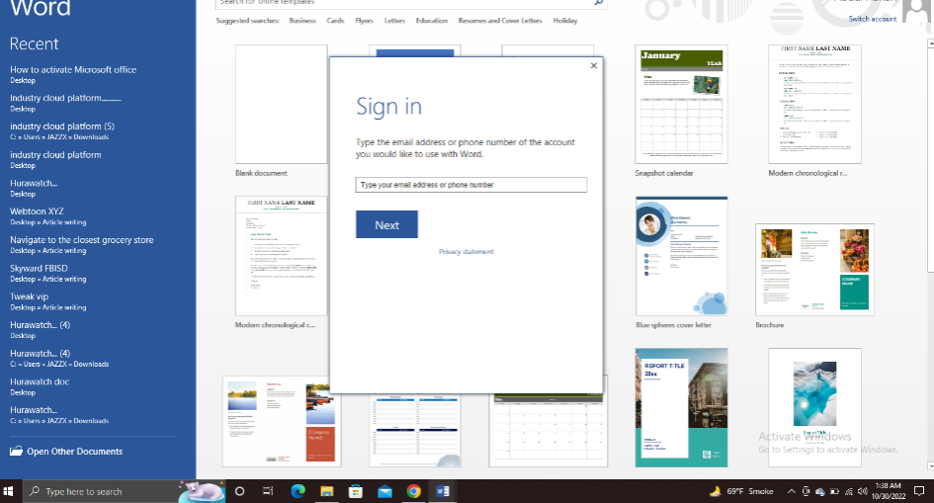This screenshot has width=934, height=503.
Task: Launch Microsoft Edge from taskbar
Action: click(x=297, y=491)
